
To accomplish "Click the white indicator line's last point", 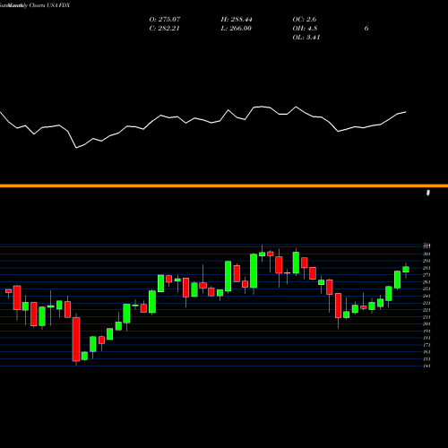I will 406,112.
